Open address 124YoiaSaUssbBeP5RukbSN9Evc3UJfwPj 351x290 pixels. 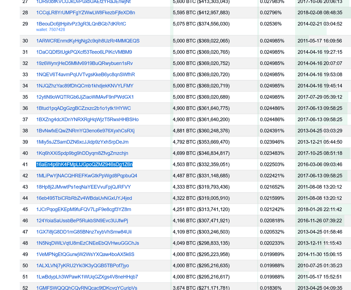pyautogui.click(x=82, y=221)
